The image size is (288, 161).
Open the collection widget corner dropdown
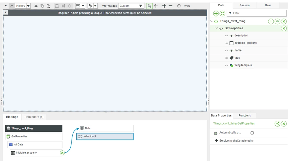pos(5,12)
